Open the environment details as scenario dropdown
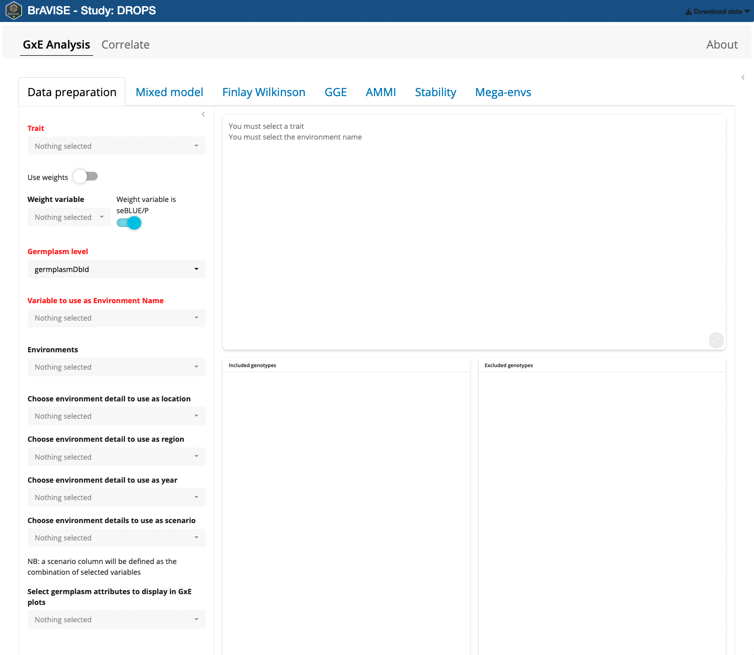This screenshot has width=754, height=655. 117,538
